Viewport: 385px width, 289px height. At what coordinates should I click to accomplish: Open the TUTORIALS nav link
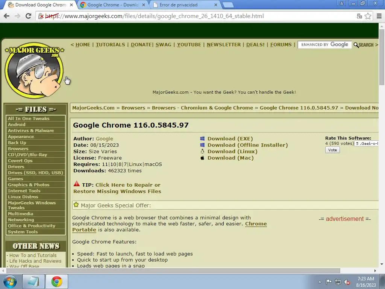click(x=110, y=45)
